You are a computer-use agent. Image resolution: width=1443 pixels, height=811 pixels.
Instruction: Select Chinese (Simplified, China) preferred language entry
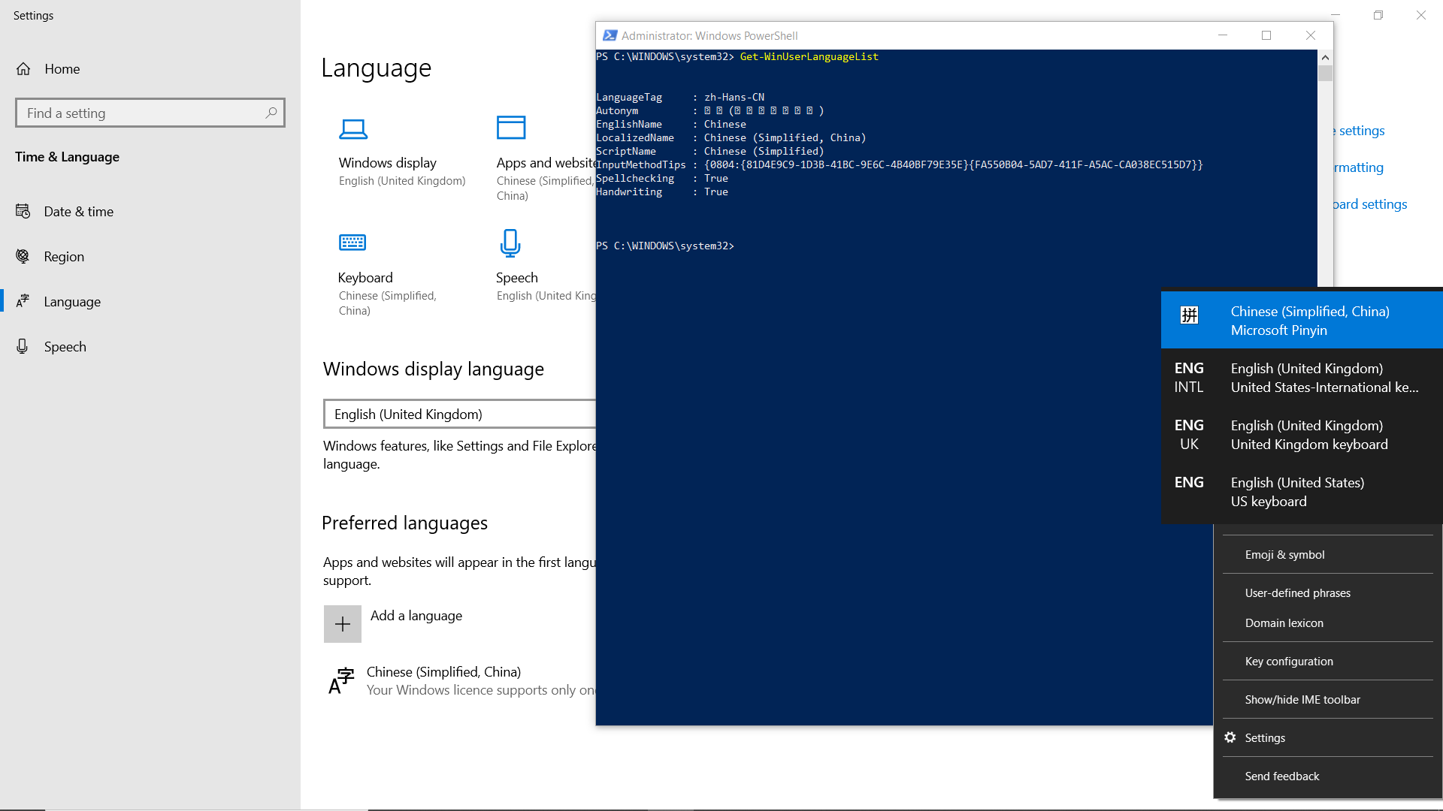pos(460,681)
